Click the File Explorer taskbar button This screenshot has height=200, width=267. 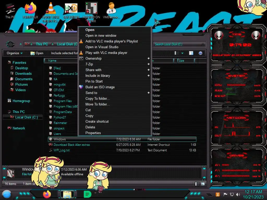pyautogui.click(x=67, y=194)
